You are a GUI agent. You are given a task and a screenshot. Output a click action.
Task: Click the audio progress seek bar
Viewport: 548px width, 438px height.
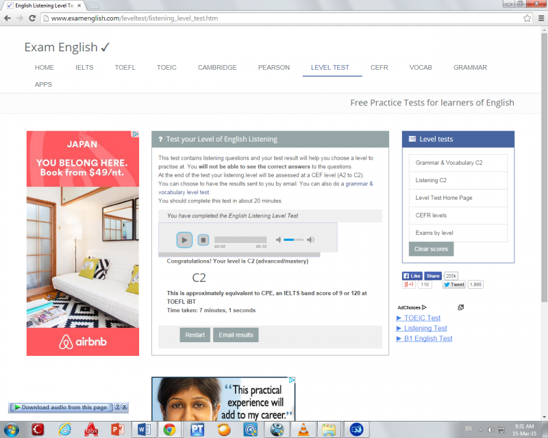pyautogui.click(x=240, y=240)
